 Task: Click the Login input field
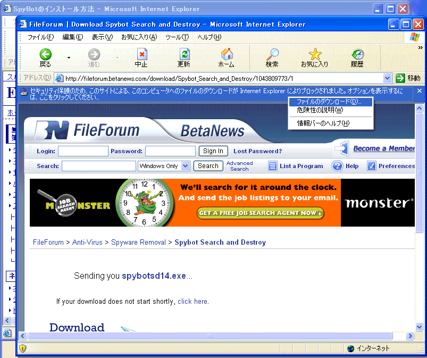click(83, 151)
